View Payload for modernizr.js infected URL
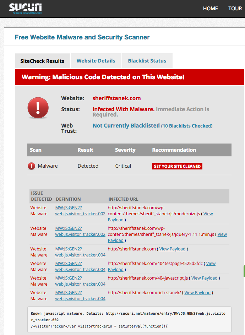Viewport: 245px width, 335px height. pyautogui.click(x=208, y=214)
